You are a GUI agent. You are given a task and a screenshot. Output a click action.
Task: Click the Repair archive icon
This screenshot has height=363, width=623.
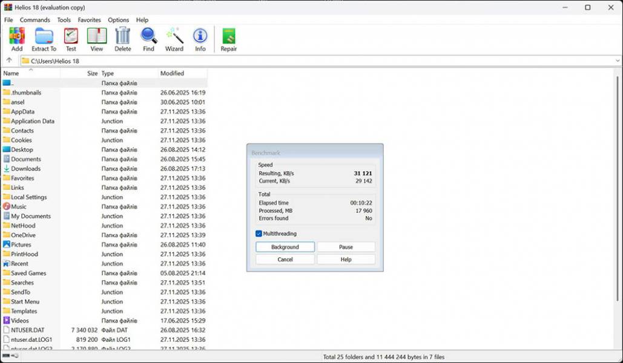(x=229, y=38)
